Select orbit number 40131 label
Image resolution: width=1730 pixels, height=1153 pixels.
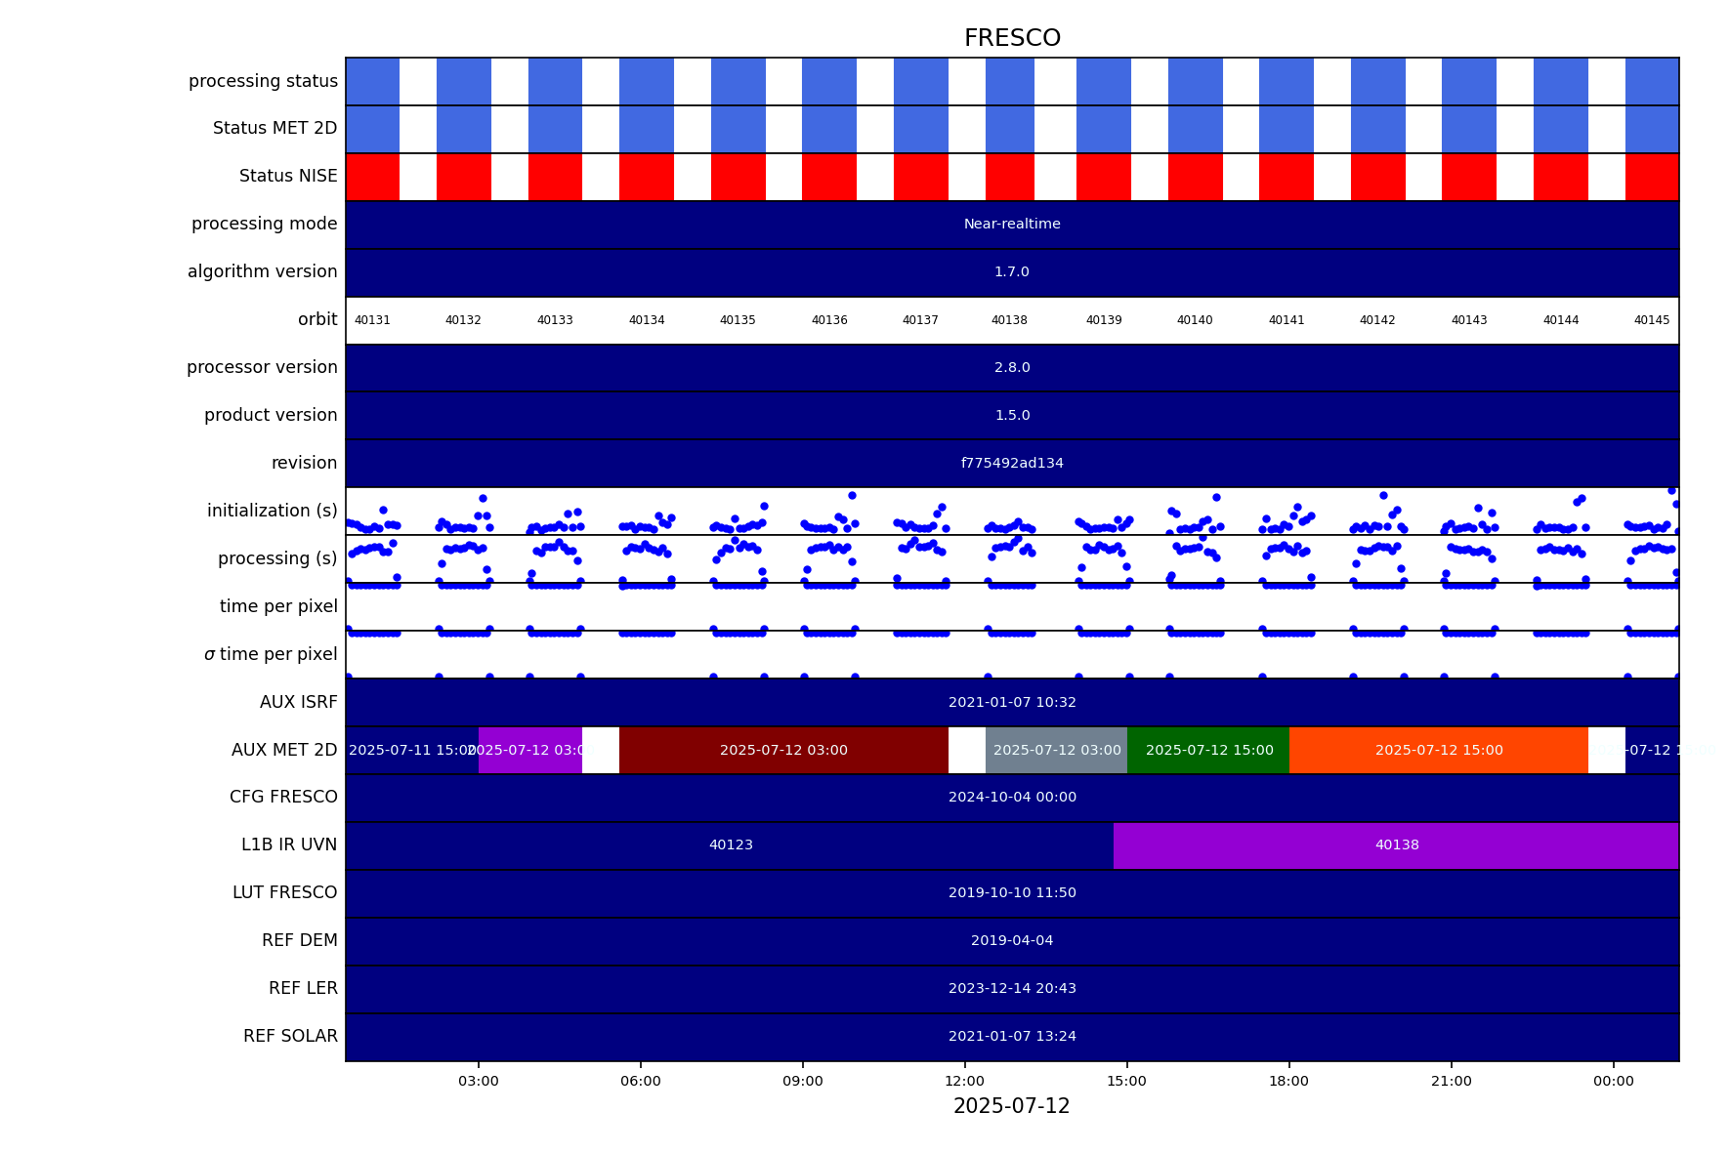(372, 320)
